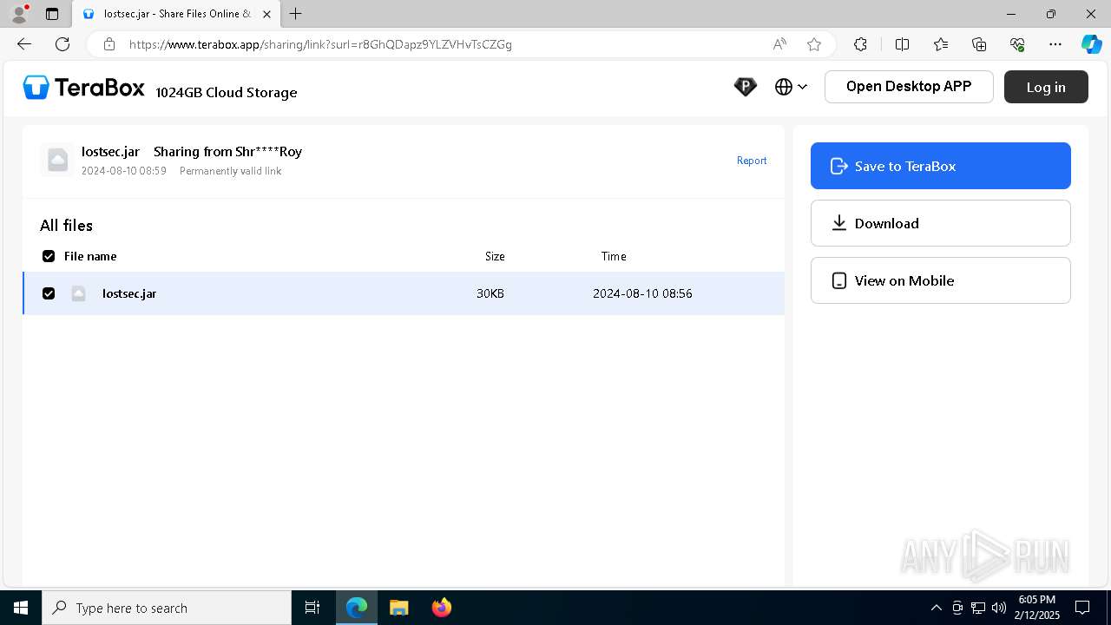This screenshot has height=625, width=1111.
Task: Refresh the current page
Action: click(x=62, y=44)
